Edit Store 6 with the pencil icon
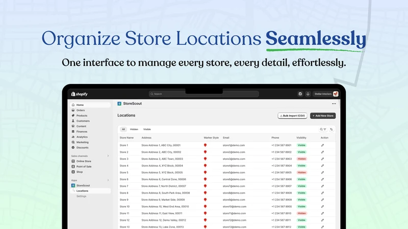Screen dimensions: 408x229 (x=322, y=180)
